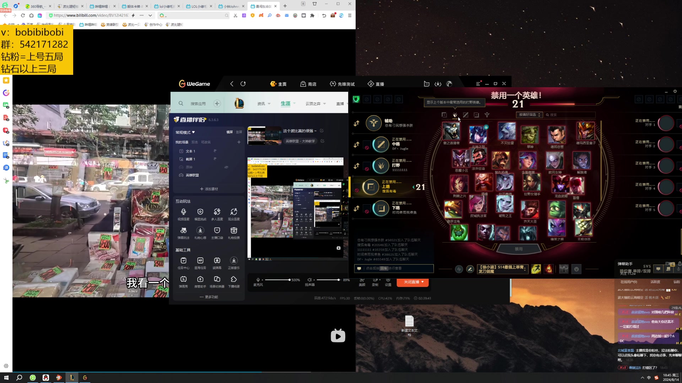Click 更多功能 more features
This screenshot has width=682, height=383.
(209, 297)
